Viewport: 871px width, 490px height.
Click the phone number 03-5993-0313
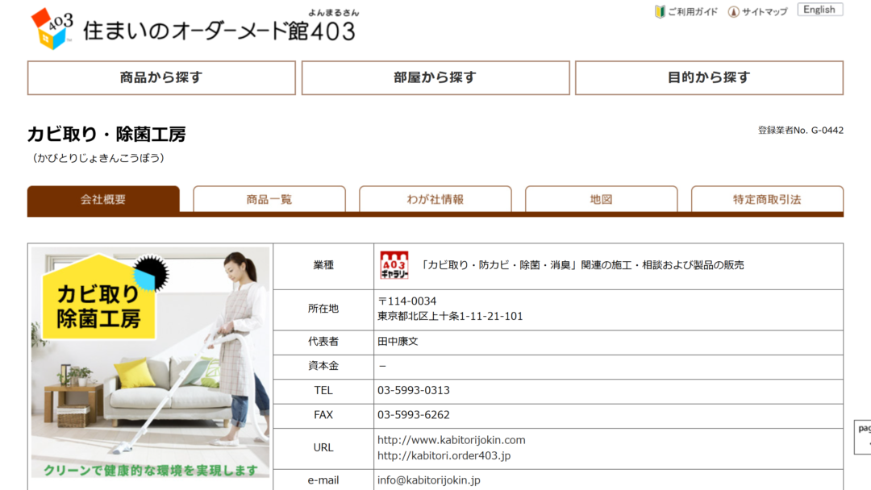(x=413, y=391)
